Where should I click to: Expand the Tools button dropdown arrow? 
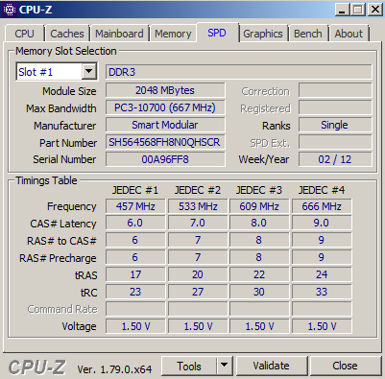click(225, 366)
